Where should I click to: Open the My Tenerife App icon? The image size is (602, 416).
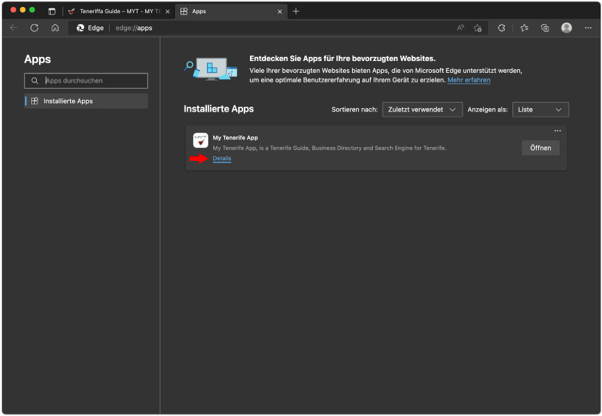point(201,140)
